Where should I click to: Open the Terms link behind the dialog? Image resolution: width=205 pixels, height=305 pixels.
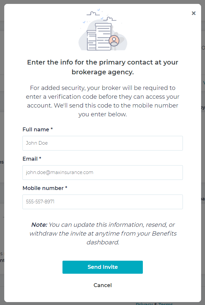click(x=166, y=304)
